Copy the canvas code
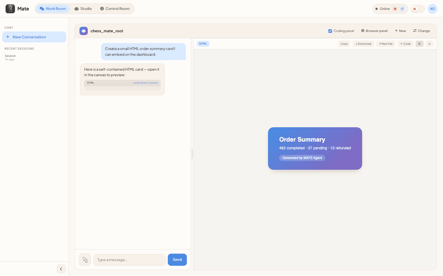The image size is (443, 276). coord(344,44)
